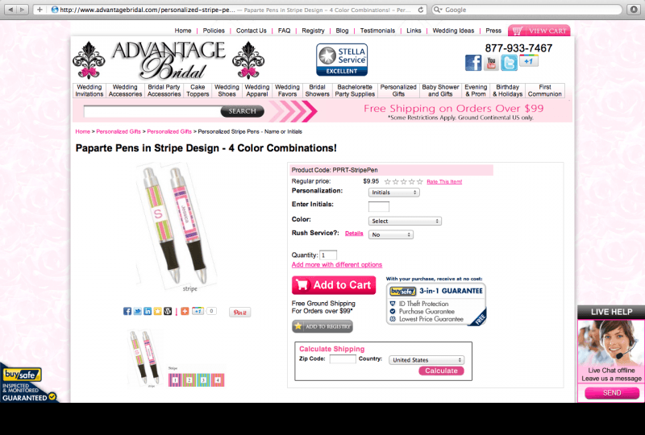Open the Wedding Favors category menu

(x=287, y=90)
